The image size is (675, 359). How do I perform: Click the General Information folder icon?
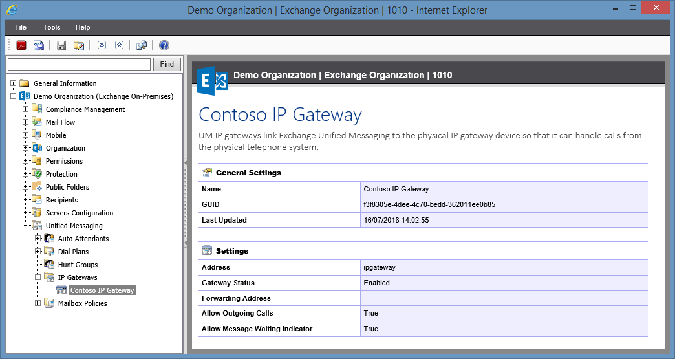(x=25, y=83)
